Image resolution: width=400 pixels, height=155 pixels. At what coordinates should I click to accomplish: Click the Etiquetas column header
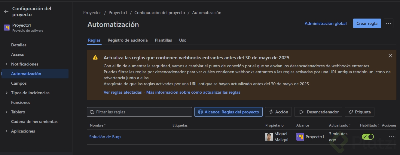click(x=180, y=125)
